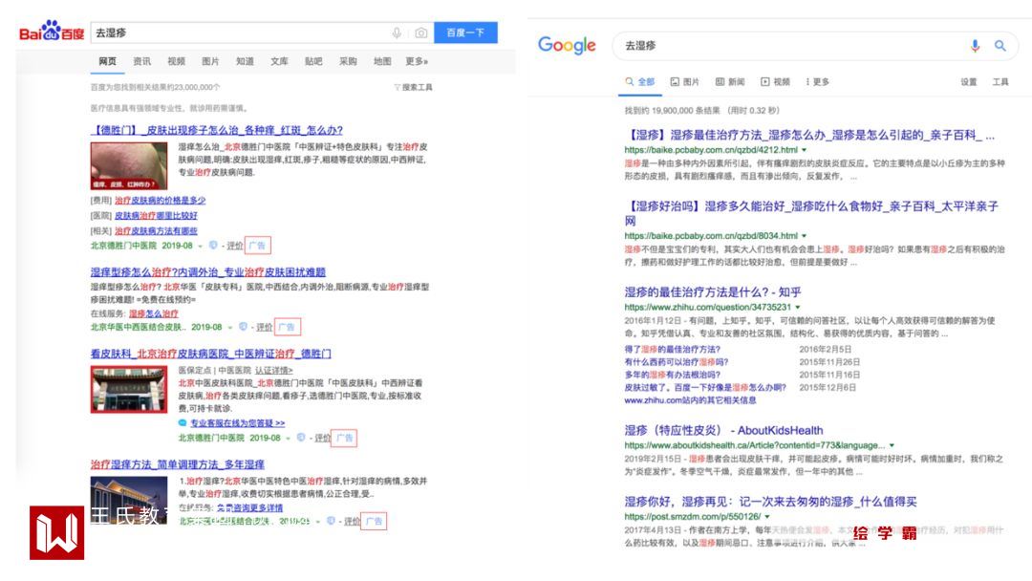
Task: Expand arrow beside post.smzdm.com/p/550126
Action: [766, 517]
